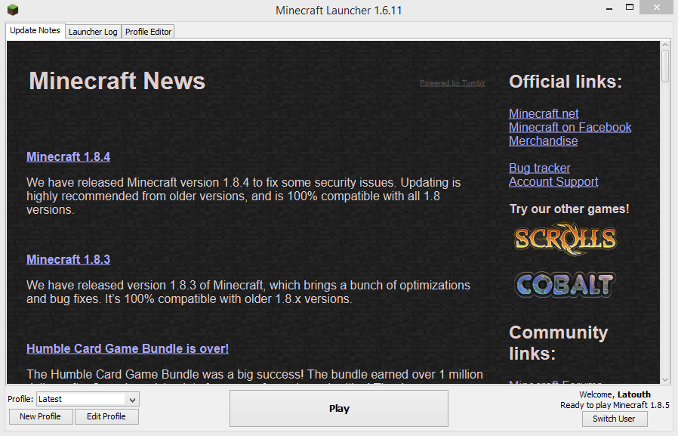The width and height of the screenshot is (678, 436).
Task: Click the news scrollbar up arrow
Action: point(665,45)
